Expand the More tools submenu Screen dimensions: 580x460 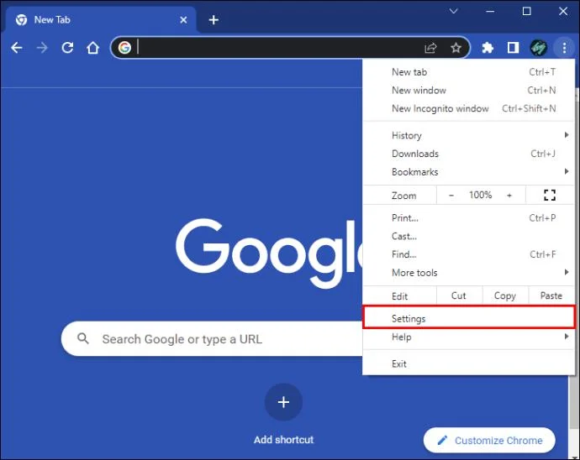469,273
